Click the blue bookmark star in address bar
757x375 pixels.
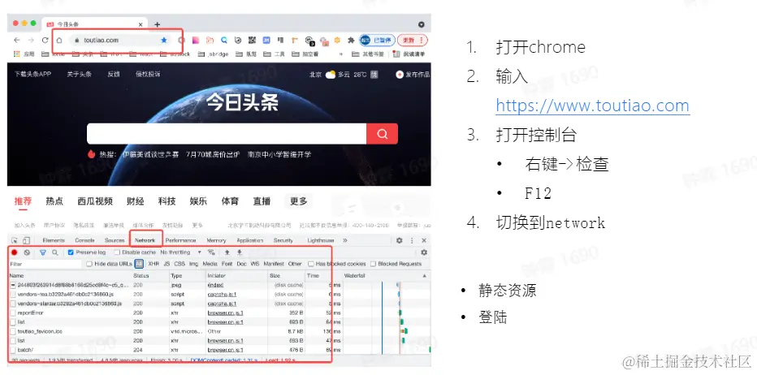(163, 40)
